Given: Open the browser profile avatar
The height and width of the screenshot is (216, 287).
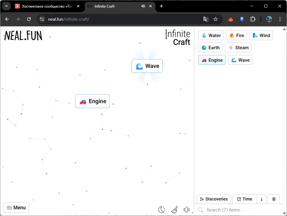Looking at the screenshot, I should pos(269,19).
